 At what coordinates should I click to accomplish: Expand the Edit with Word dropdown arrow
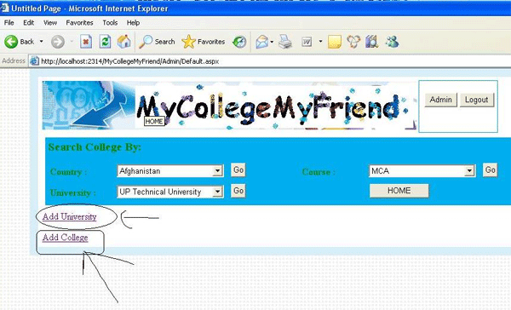click(x=320, y=42)
